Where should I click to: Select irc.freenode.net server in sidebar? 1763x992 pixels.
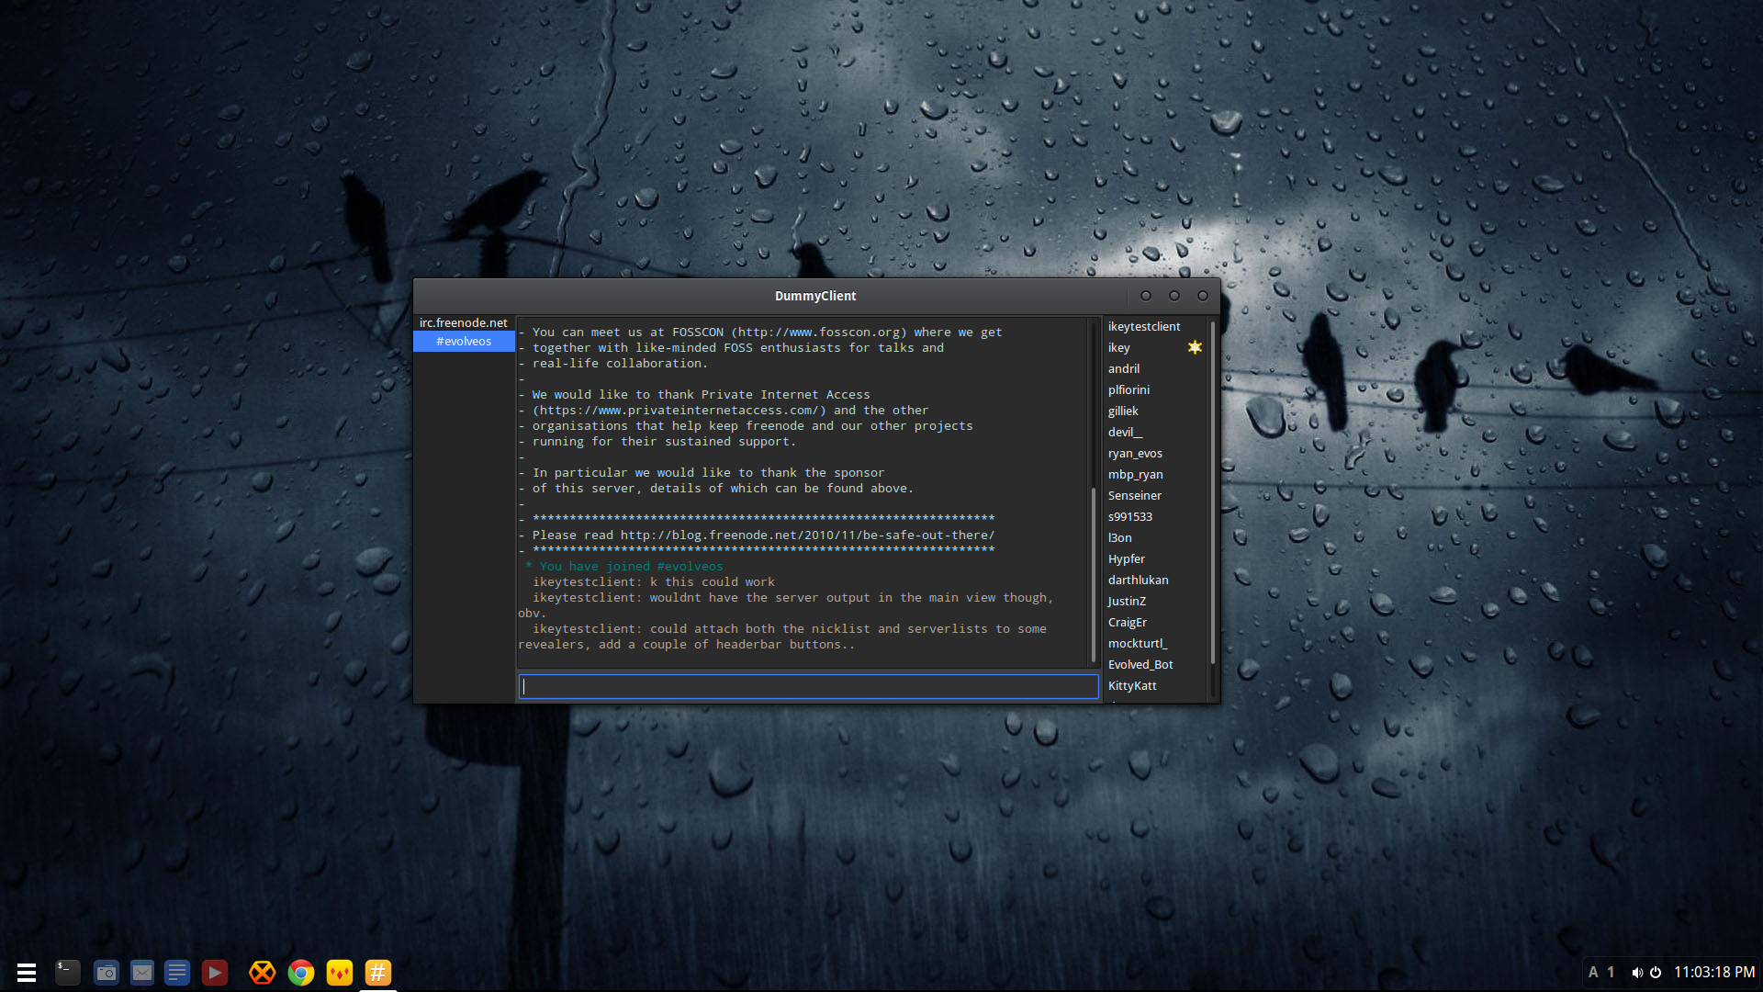[464, 322]
